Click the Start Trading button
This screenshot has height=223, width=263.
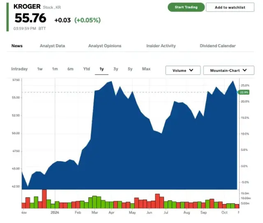186,7
